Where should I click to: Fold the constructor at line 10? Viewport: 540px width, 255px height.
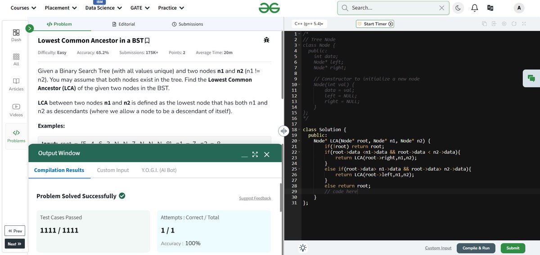click(x=300, y=84)
